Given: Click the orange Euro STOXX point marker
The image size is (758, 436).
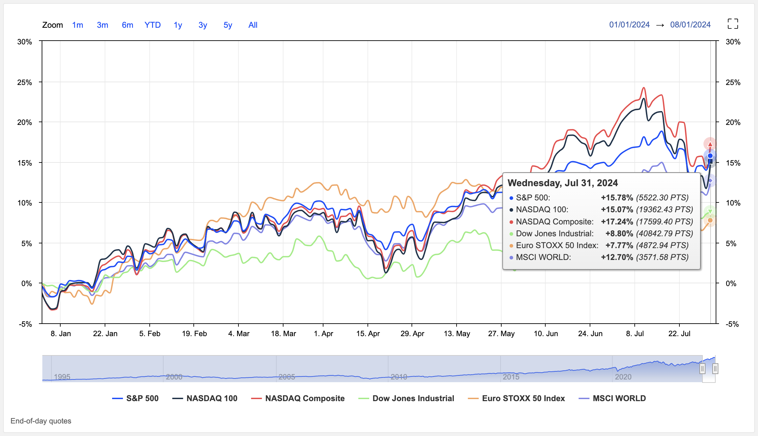Looking at the screenshot, I should tap(710, 220).
